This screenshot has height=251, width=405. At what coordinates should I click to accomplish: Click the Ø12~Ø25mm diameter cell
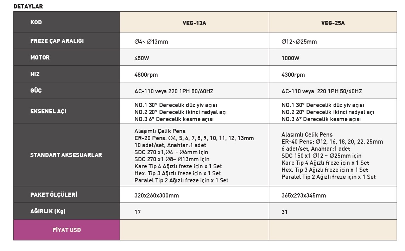pyautogui.click(x=299, y=42)
